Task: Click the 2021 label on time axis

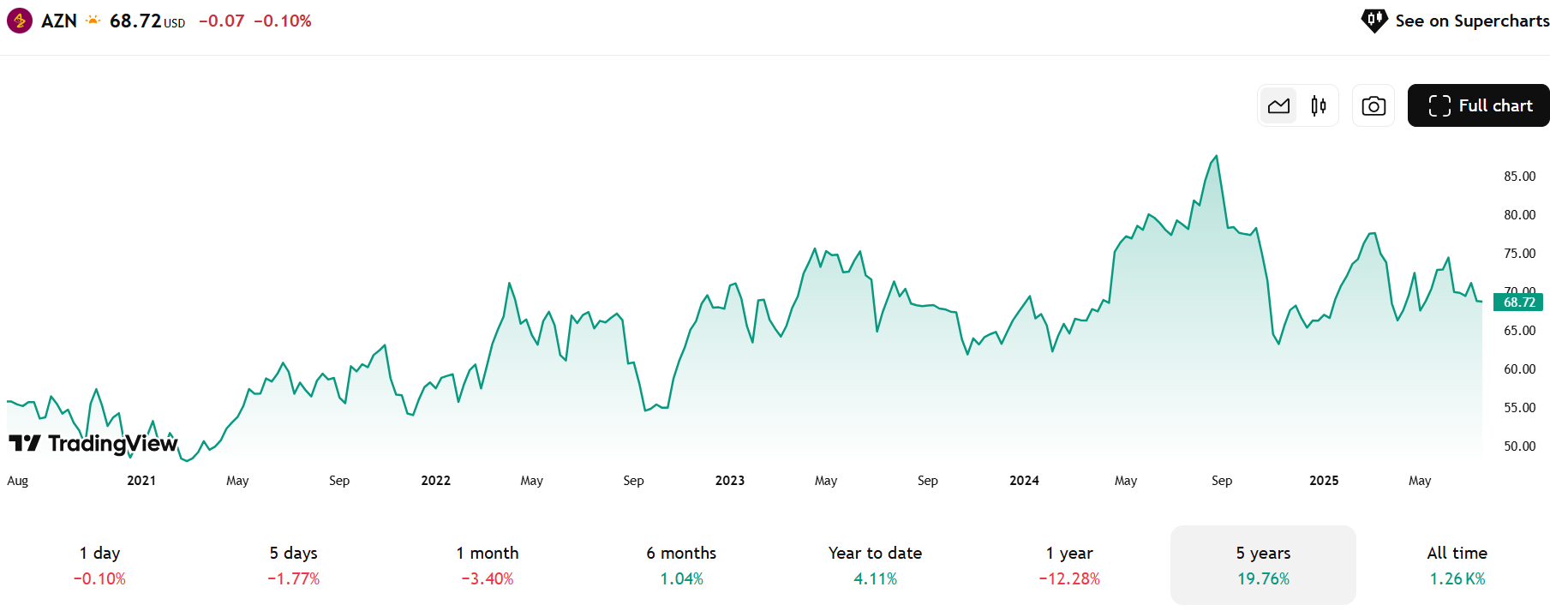Action: tap(141, 481)
